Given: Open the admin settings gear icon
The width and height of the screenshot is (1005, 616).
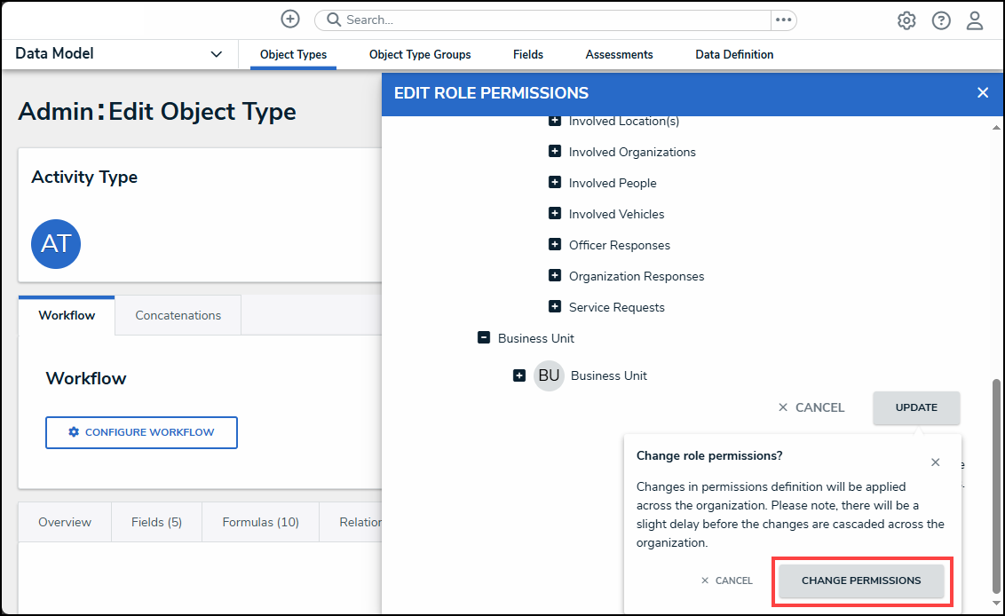Looking at the screenshot, I should click(x=906, y=20).
